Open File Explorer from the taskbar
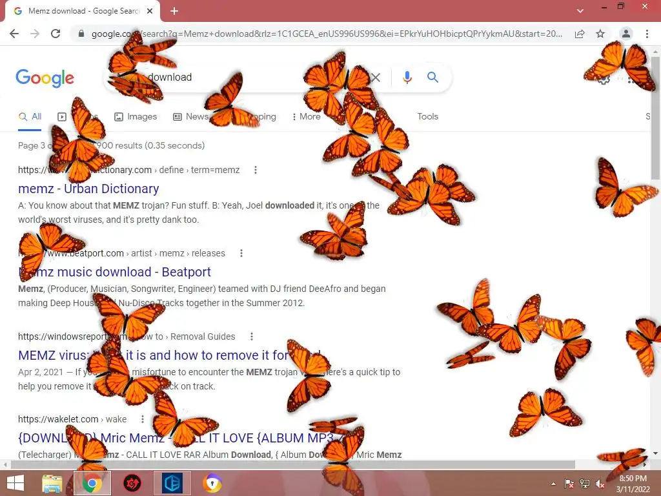 tap(52, 483)
